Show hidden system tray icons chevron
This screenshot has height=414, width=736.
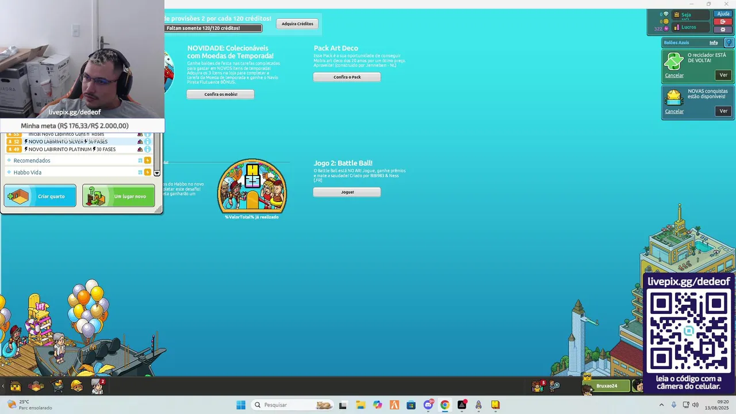[x=661, y=405]
